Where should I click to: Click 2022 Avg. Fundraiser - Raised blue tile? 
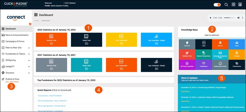pyautogui.click(x=156, y=40)
